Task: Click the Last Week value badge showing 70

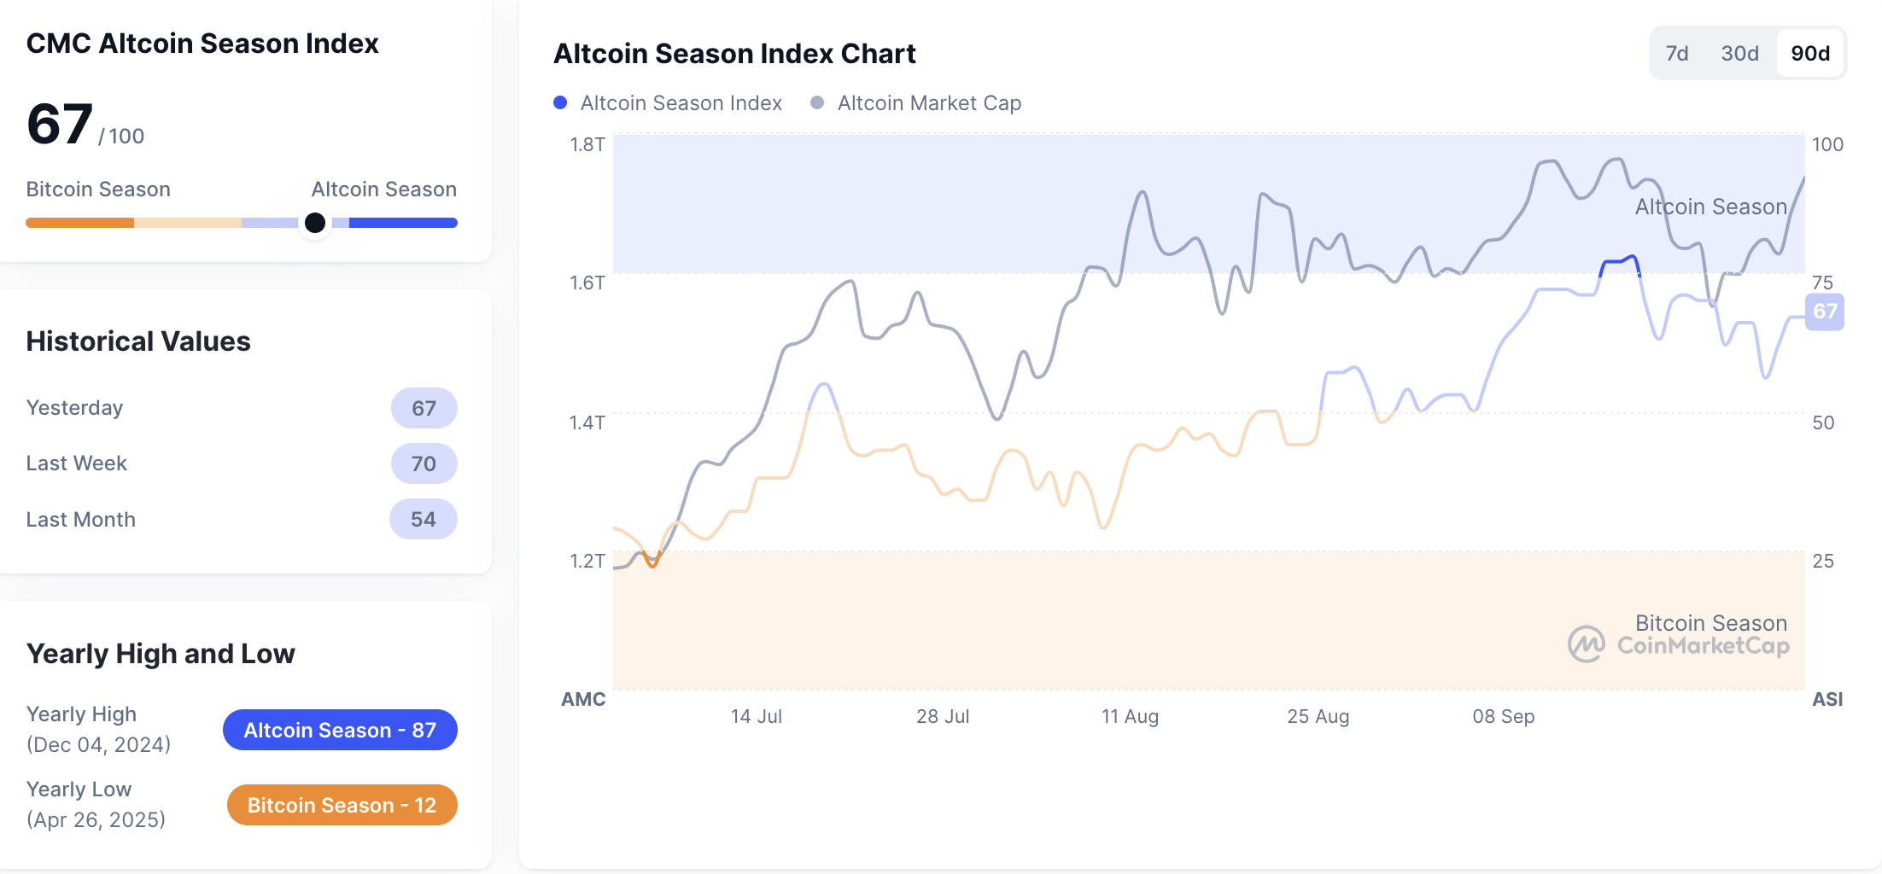Action: coord(424,463)
